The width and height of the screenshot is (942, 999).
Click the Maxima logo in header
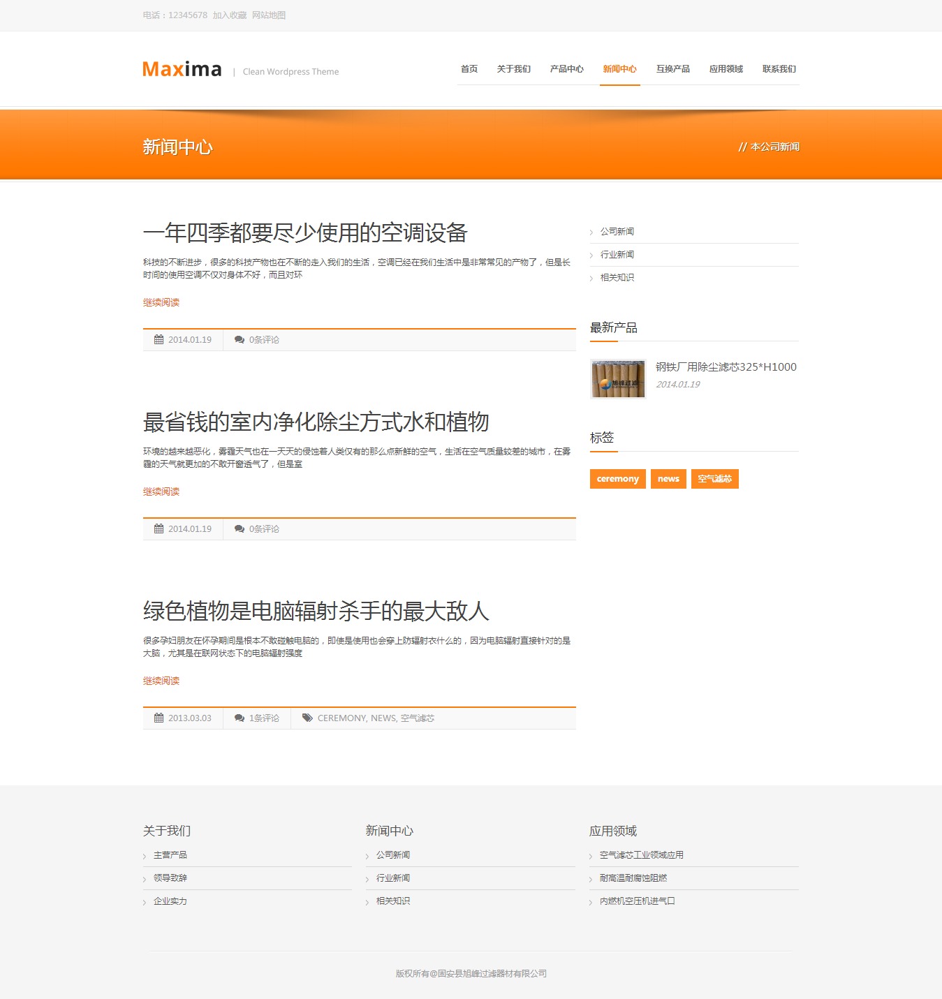coord(182,69)
